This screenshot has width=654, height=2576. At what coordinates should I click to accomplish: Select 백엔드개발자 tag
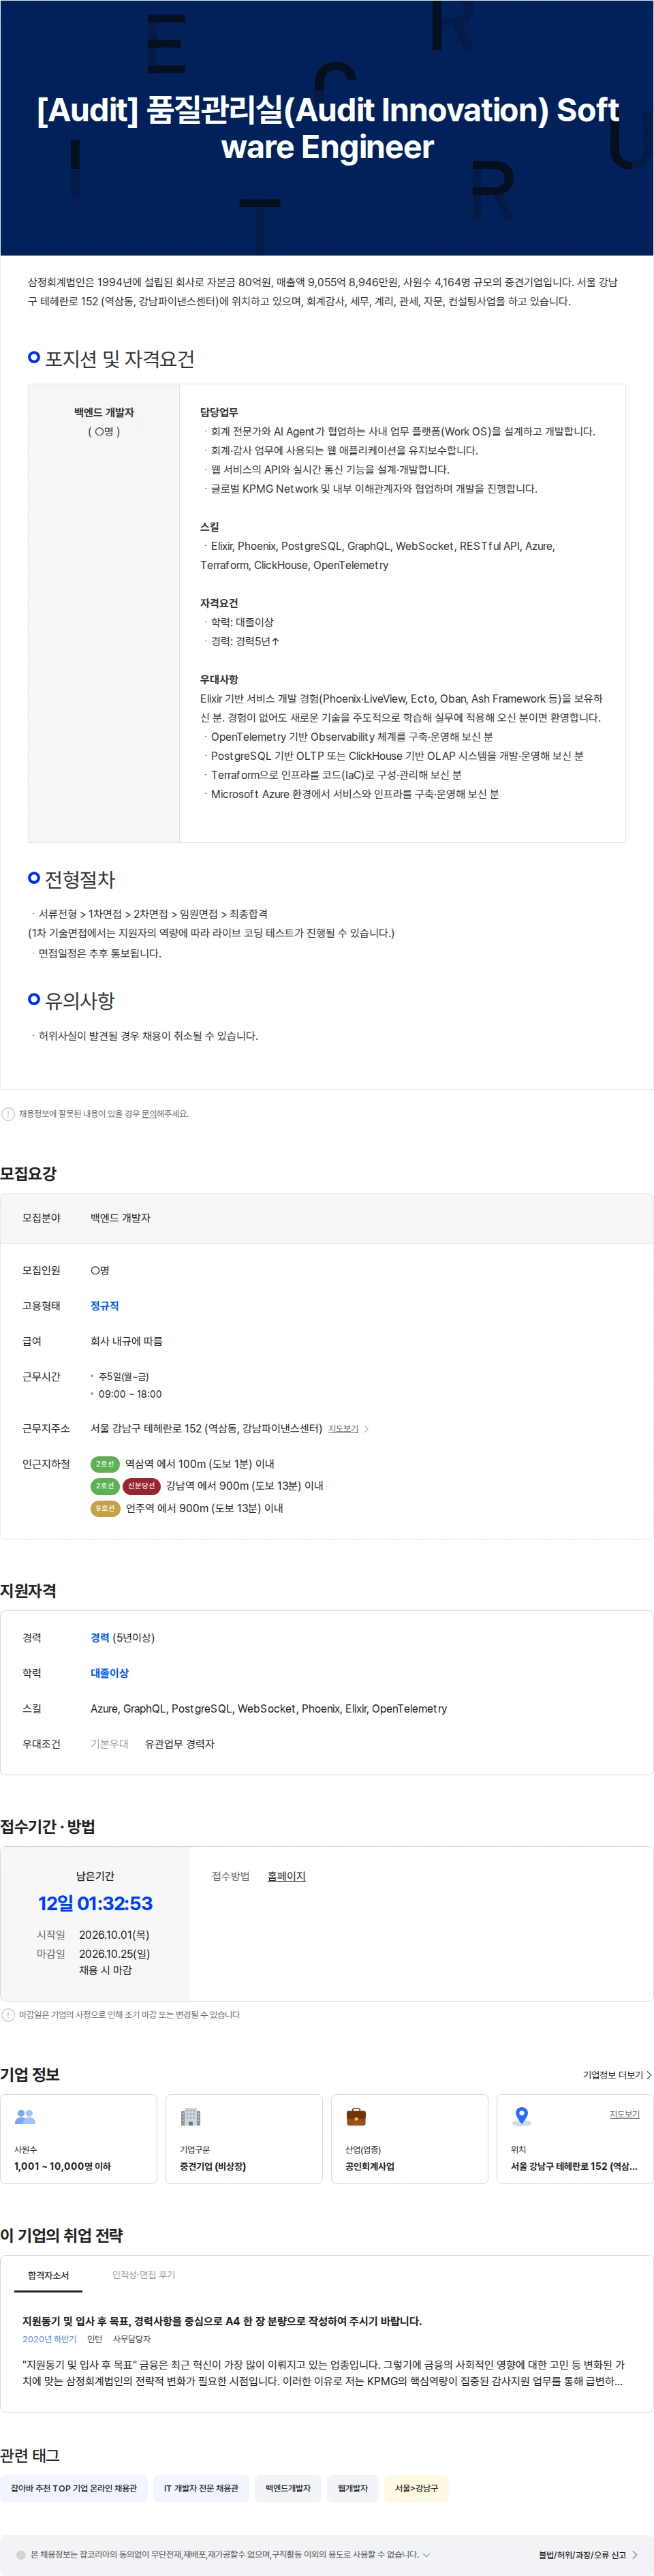(x=288, y=2488)
